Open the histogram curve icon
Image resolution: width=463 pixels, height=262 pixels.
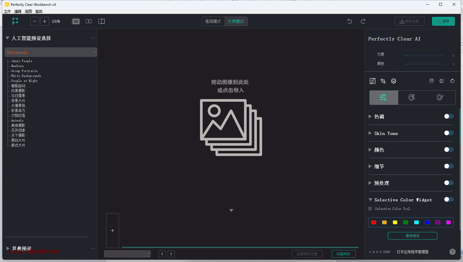click(x=373, y=81)
